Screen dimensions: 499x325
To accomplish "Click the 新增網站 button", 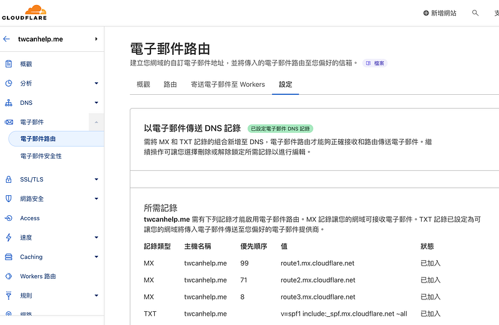I will pyautogui.click(x=440, y=13).
